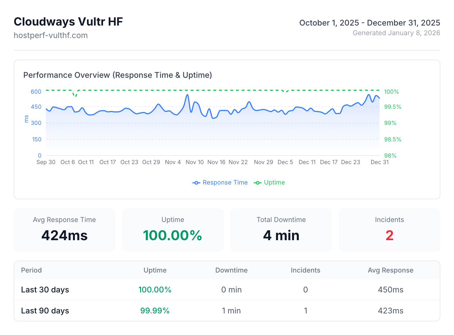454x335 pixels.
Task: Click the Downtime column header
Action: point(232,270)
